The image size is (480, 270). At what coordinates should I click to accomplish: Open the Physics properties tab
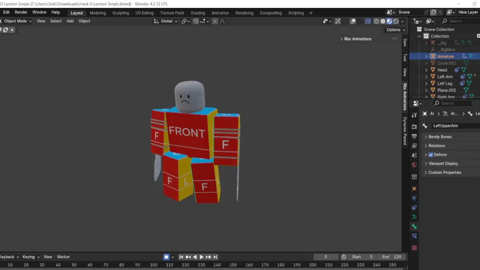[414, 198]
